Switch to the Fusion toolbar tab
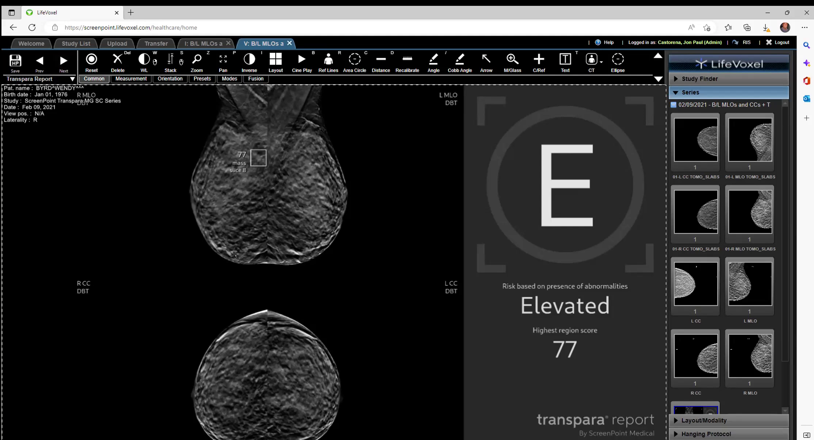The image size is (814, 440). point(256,79)
